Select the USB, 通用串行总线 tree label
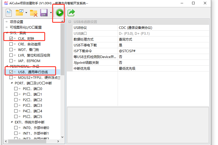218x145 pixels. [33, 72]
